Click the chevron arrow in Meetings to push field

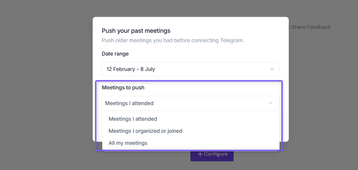(x=270, y=103)
